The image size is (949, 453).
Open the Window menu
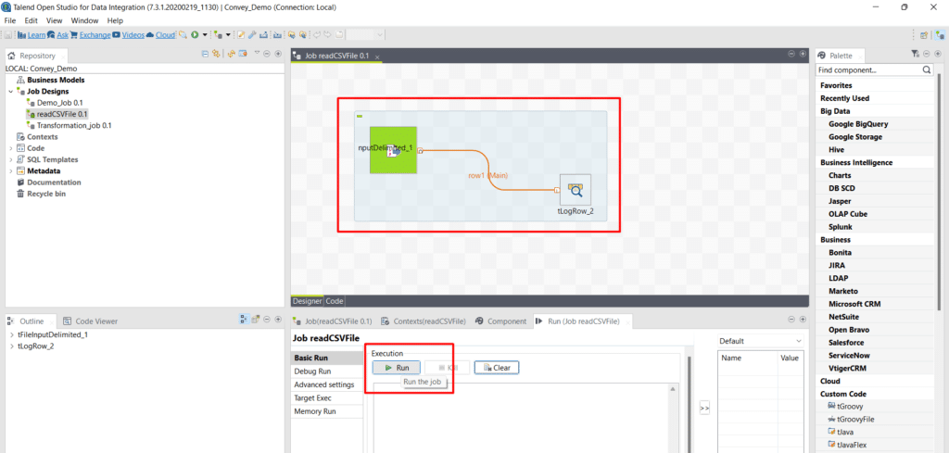click(84, 20)
